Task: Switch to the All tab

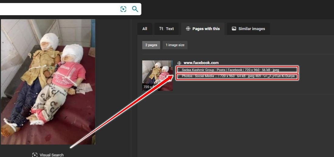Action: 145,29
